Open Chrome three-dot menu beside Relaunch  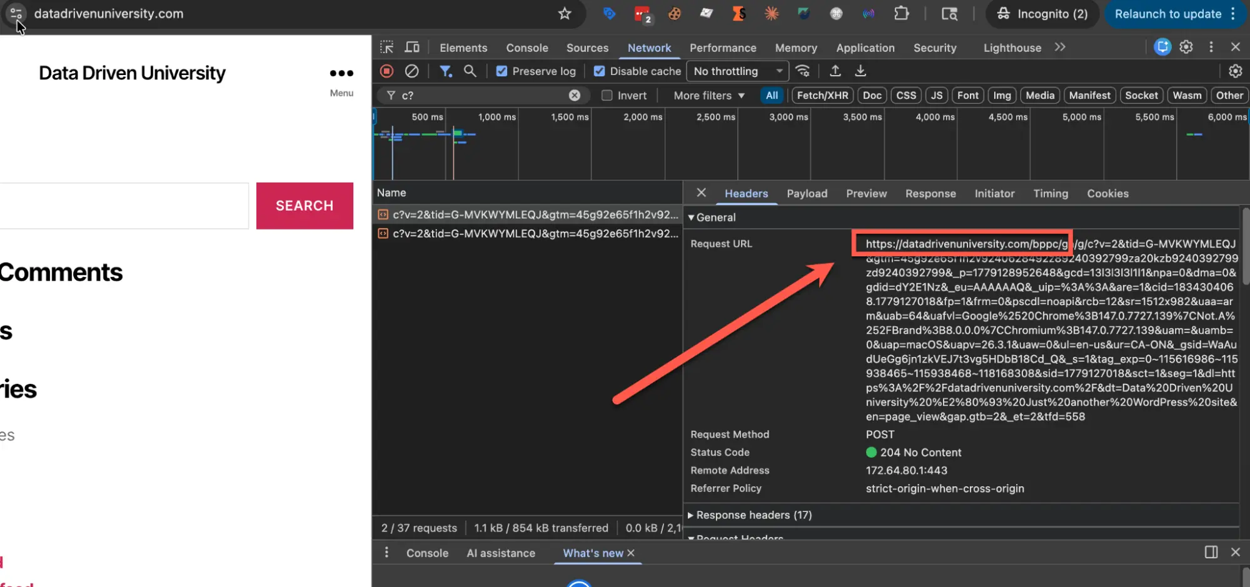point(1233,14)
